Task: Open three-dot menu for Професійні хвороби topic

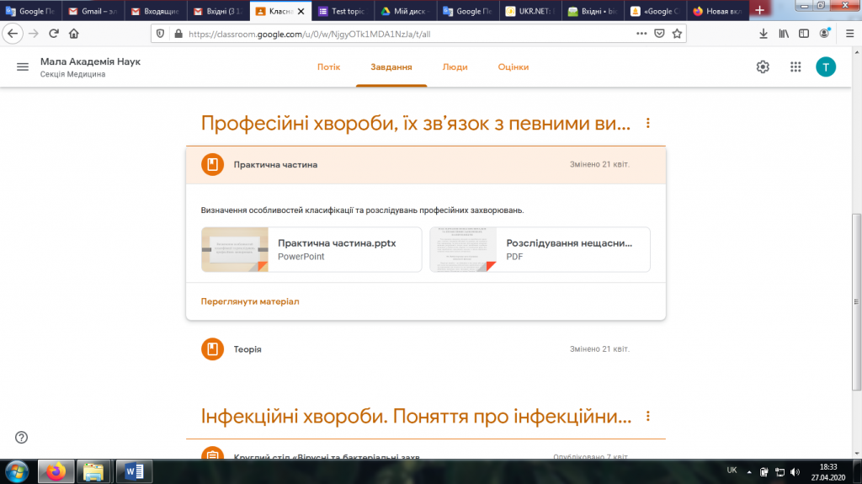Action: pos(647,123)
